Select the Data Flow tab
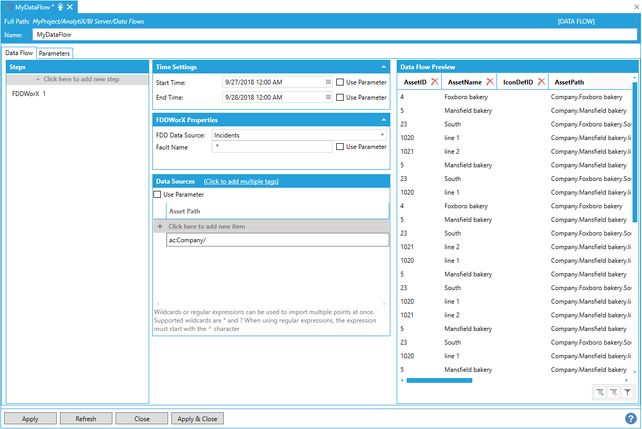Viewport: 642px width, 429px height. tap(19, 53)
